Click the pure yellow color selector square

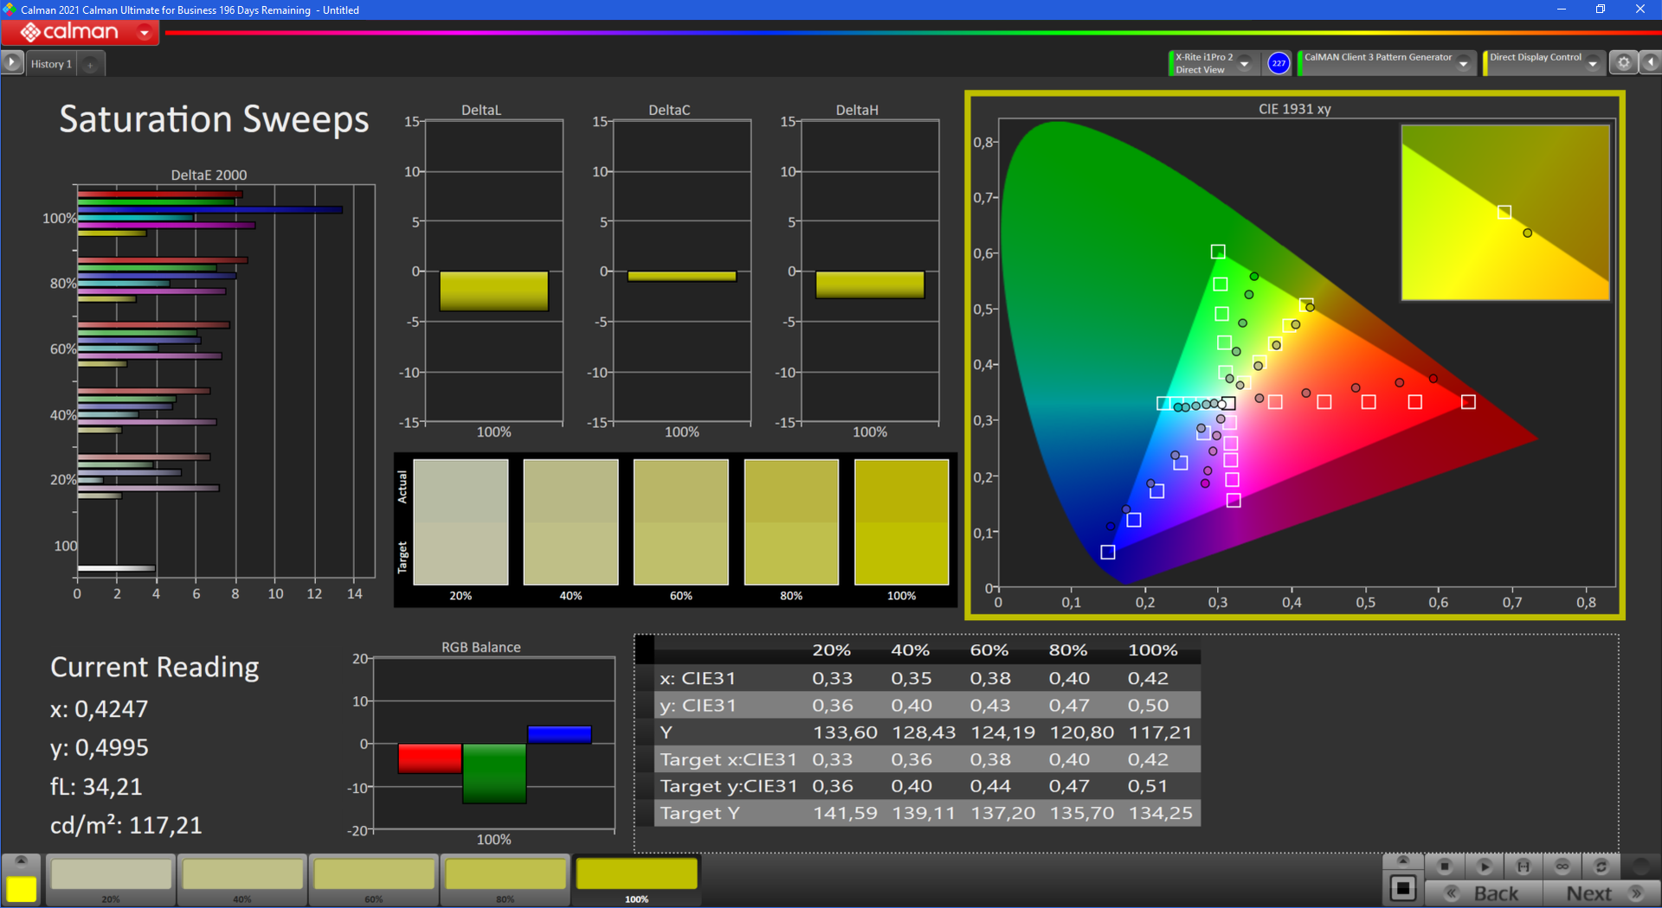(22, 888)
